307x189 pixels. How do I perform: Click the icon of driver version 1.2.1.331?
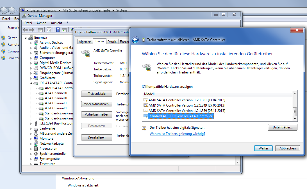[x=146, y=100]
